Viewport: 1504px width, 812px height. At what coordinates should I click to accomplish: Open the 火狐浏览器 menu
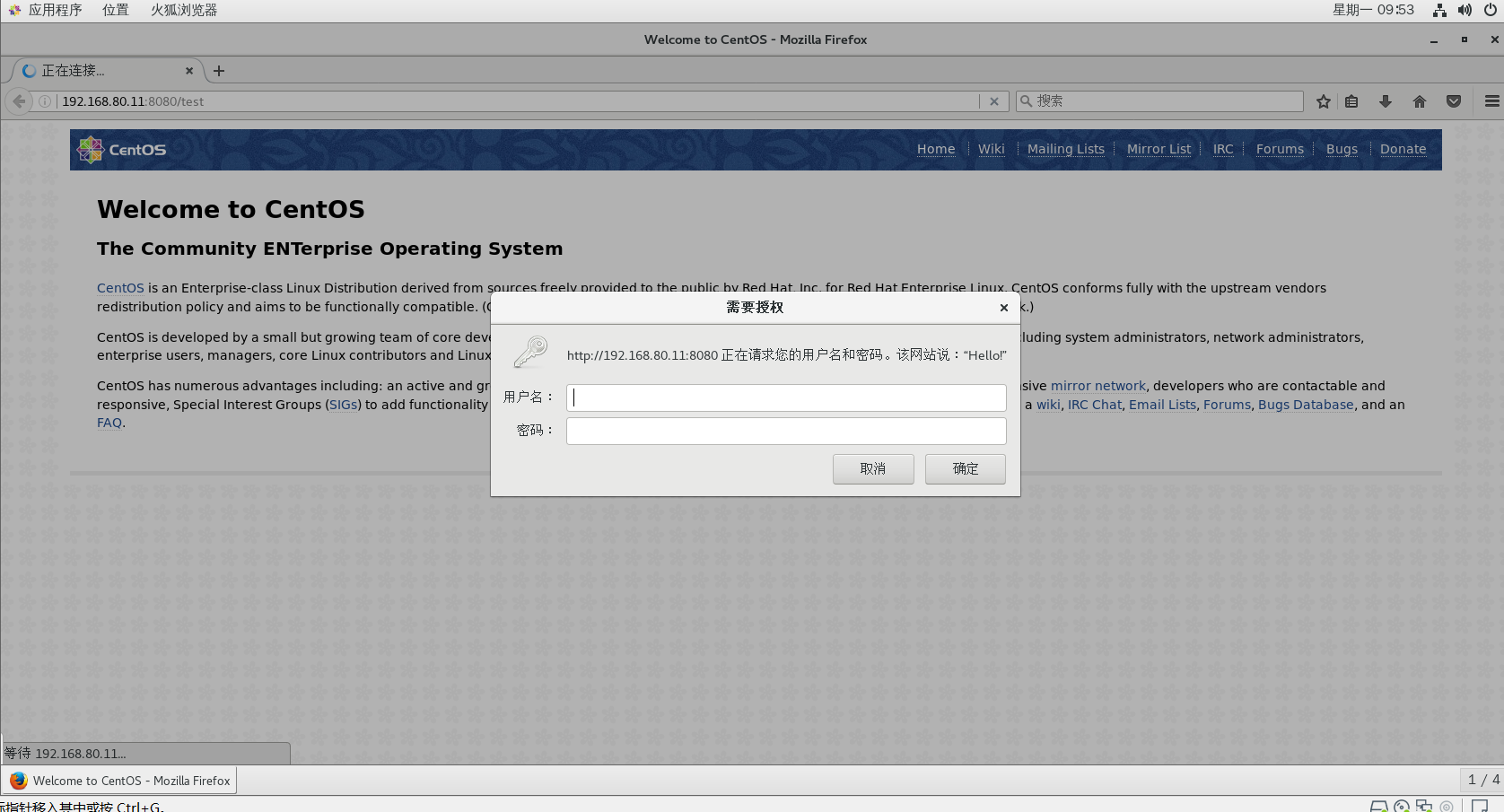[184, 10]
